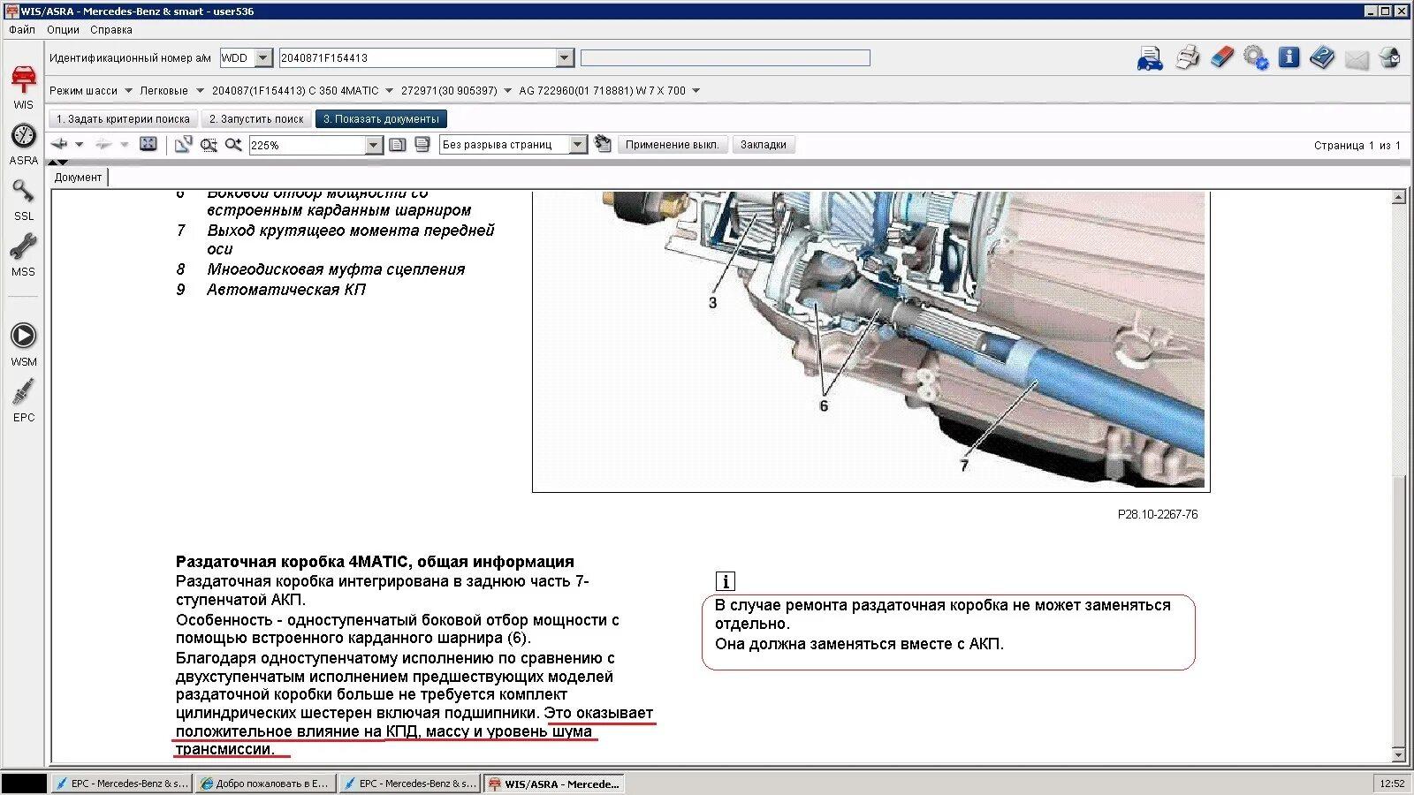Image resolution: width=1414 pixels, height=795 pixels.
Task: Open the help book icon
Action: point(1322,58)
